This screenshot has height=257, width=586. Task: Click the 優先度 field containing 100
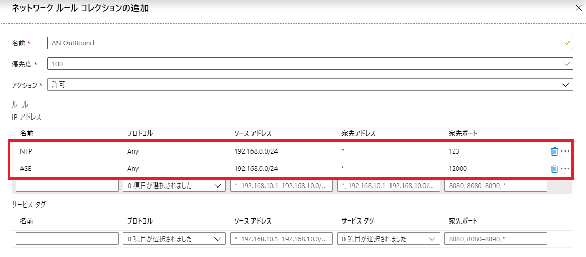(309, 64)
